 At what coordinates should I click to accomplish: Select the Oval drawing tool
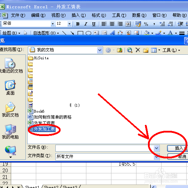88,33
